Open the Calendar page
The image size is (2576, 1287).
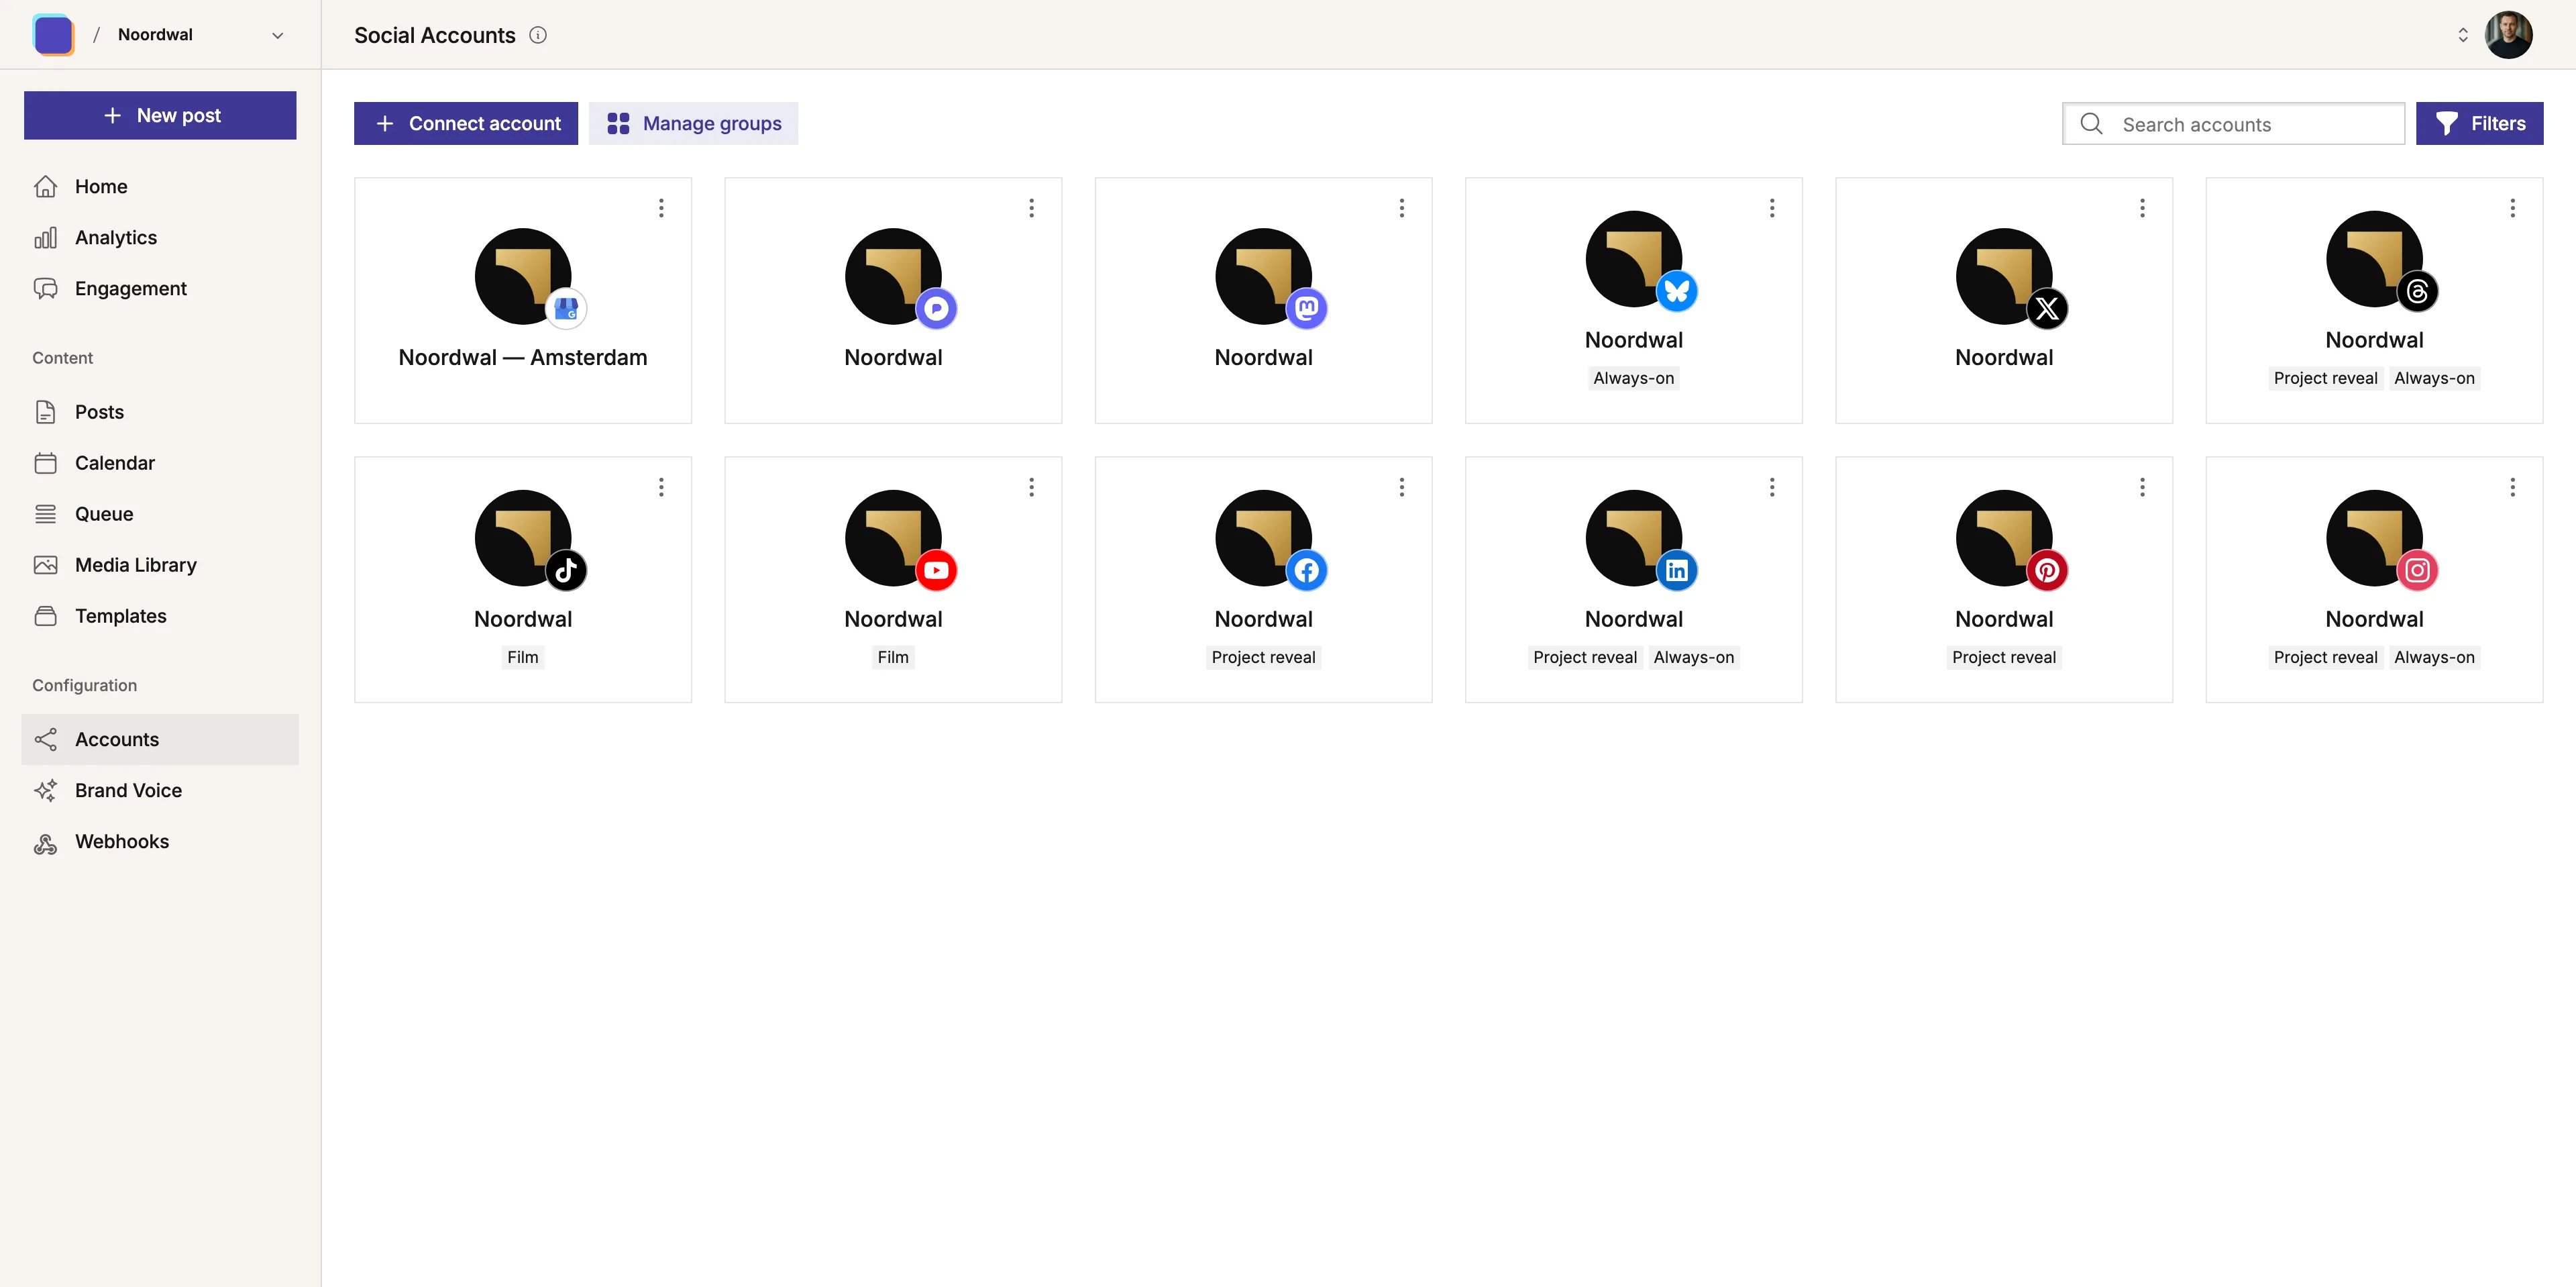(x=160, y=463)
